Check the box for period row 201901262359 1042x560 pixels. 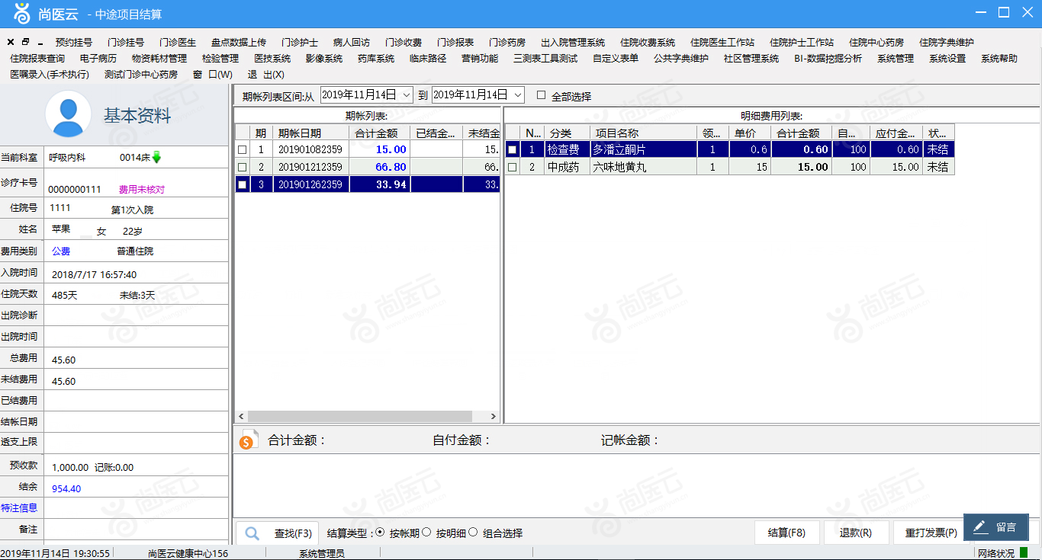pyautogui.click(x=243, y=184)
